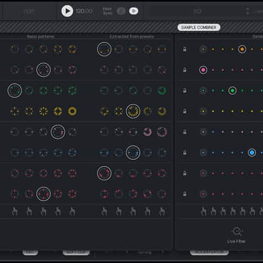Select the circled blue Extracted pattern

[x=133, y=153]
